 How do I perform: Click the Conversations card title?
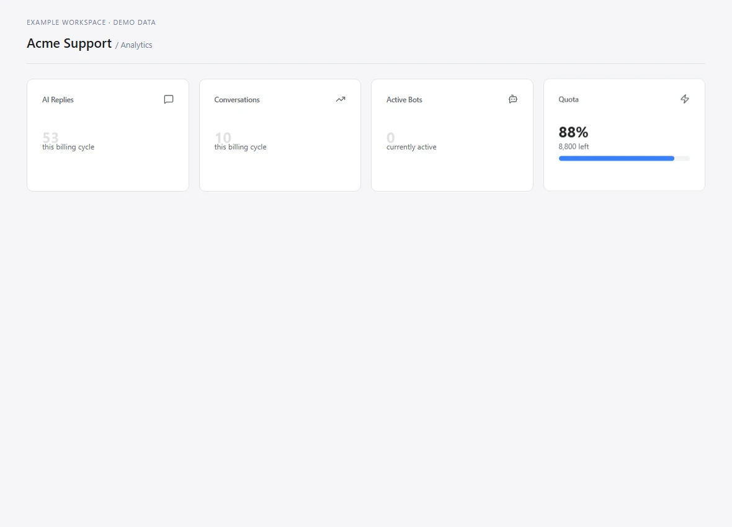click(x=237, y=100)
